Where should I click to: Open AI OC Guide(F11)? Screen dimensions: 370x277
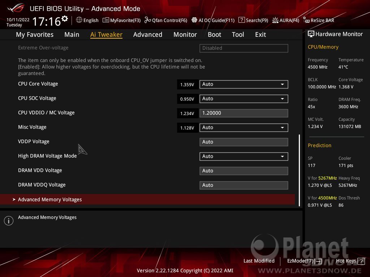pos(213,20)
